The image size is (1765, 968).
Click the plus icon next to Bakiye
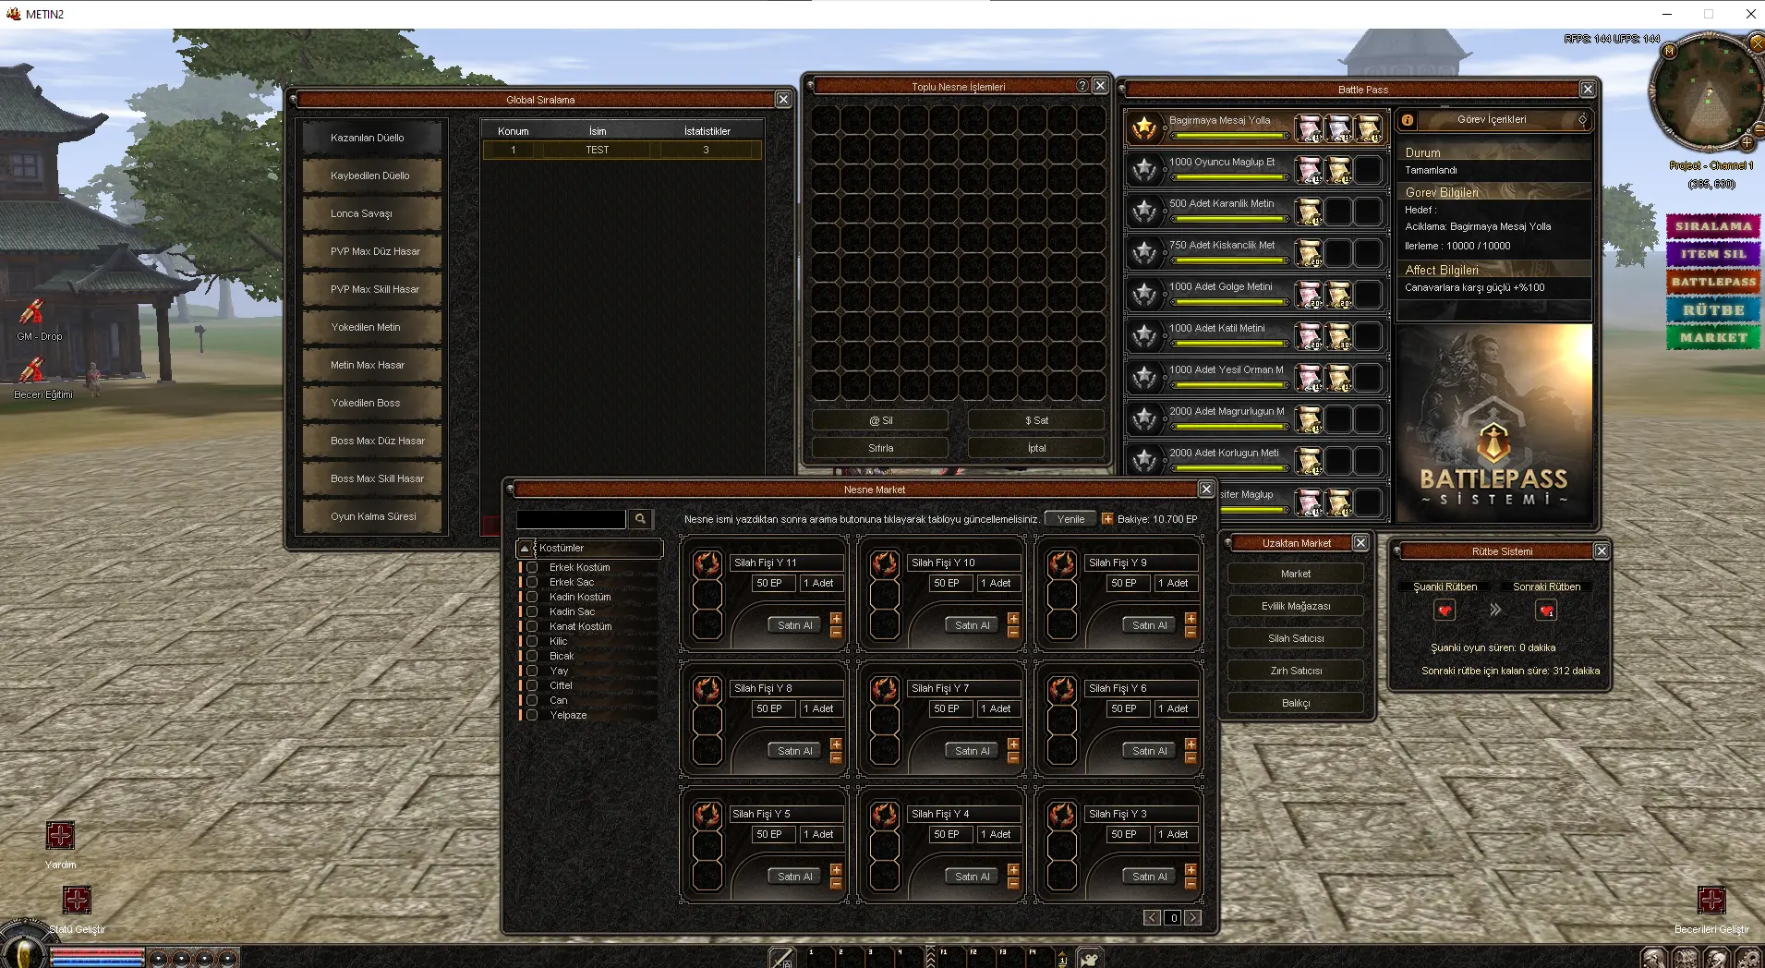tap(1107, 519)
